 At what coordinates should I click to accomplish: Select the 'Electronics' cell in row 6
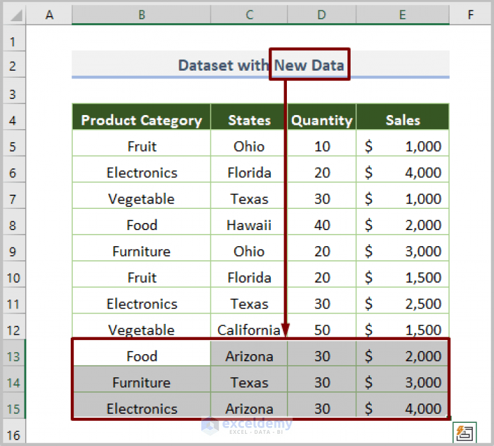(x=142, y=169)
